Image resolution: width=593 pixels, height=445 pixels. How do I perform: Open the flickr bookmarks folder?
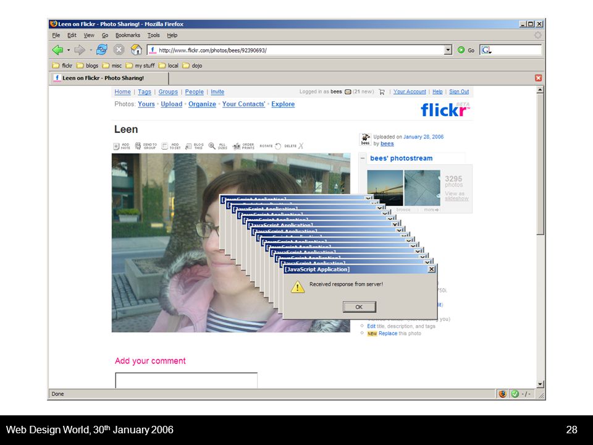(x=62, y=66)
